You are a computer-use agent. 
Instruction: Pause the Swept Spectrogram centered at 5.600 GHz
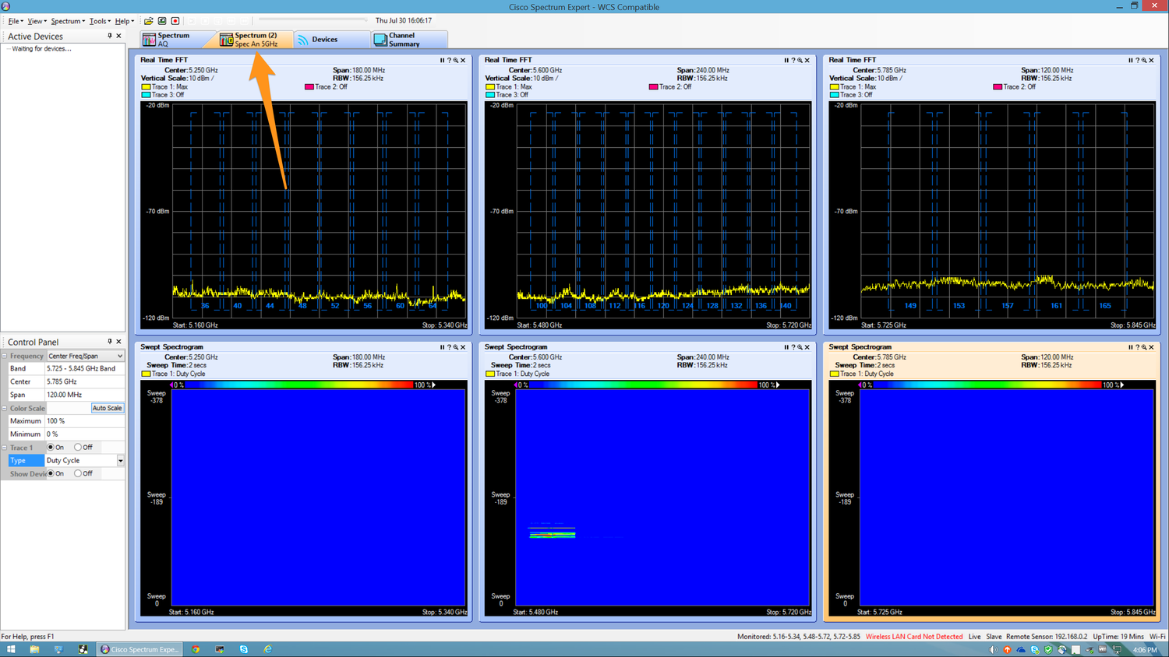click(786, 347)
